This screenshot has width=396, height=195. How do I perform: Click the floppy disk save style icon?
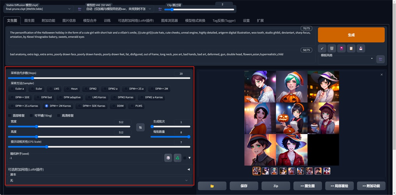[361, 49]
